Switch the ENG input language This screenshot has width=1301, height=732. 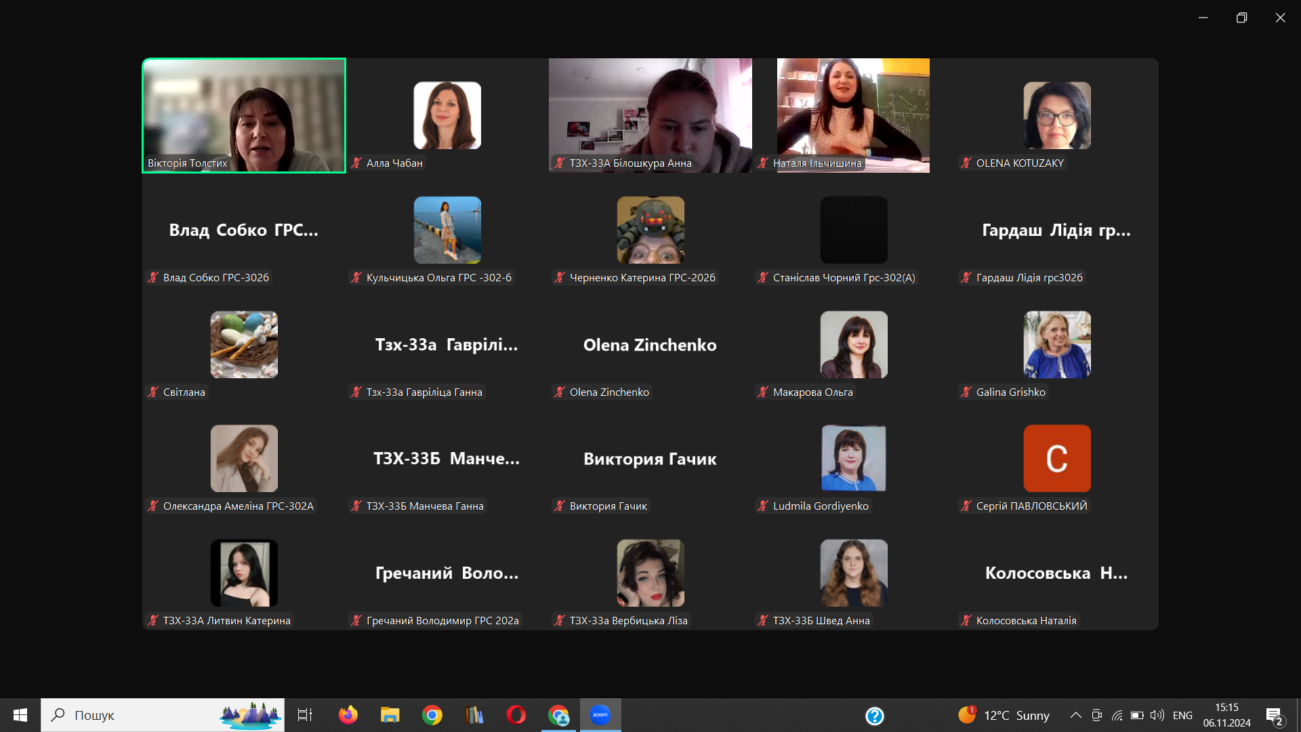(x=1182, y=716)
